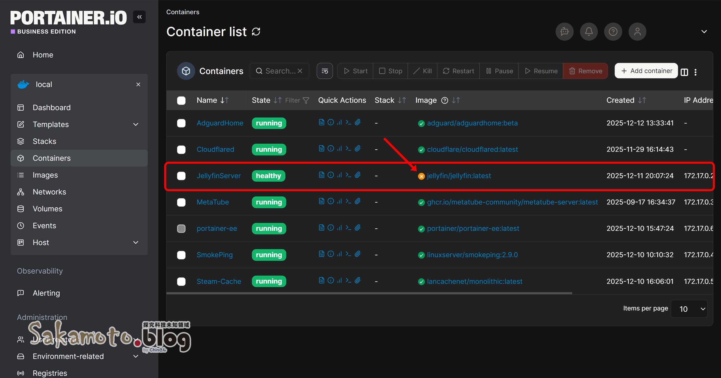
Task: Click the Add container button
Action: 646,71
